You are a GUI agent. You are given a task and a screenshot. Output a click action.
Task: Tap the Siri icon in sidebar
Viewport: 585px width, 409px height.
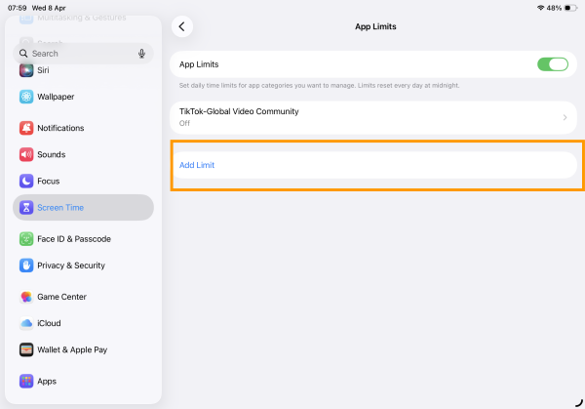click(26, 70)
